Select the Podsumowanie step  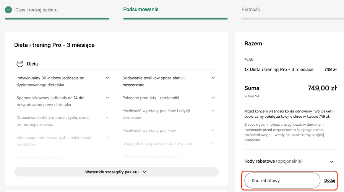click(141, 10)
